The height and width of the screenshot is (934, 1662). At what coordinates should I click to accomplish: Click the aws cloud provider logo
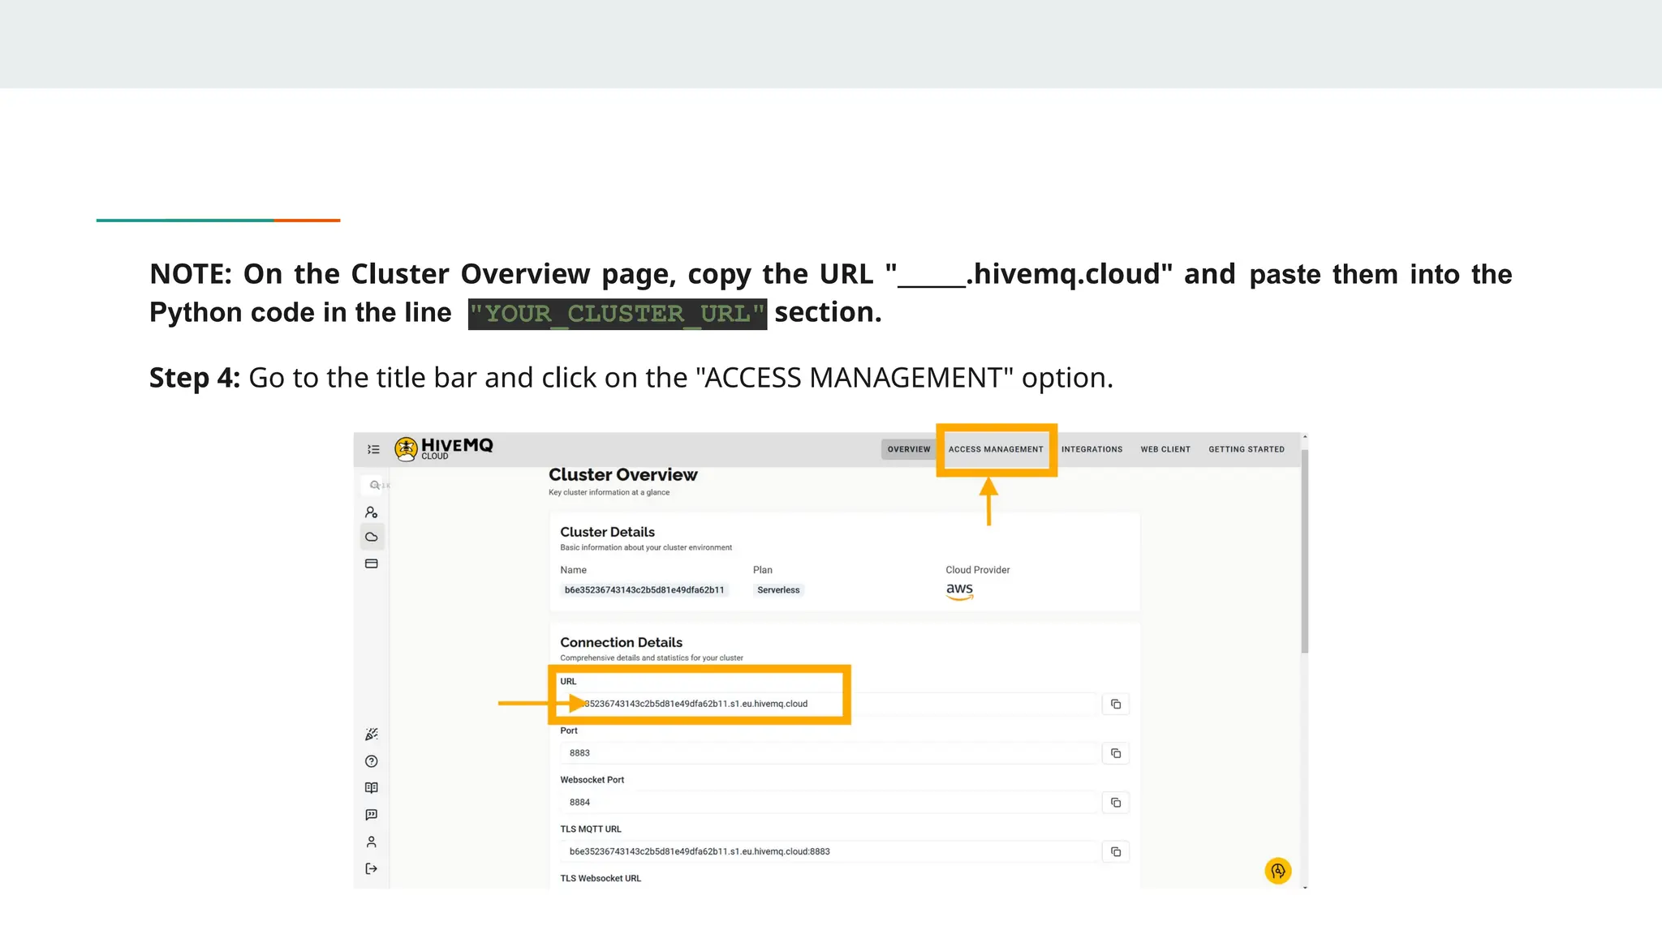959,591
